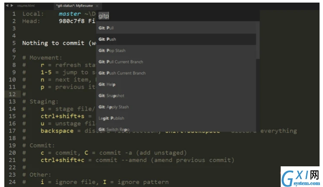323x187 pixels.
Task: Run the Git: Push command
Action: [x=176, y=39]
